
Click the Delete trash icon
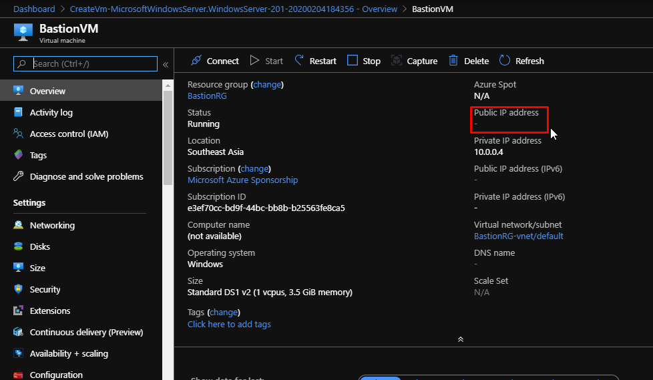coord(453,60)
